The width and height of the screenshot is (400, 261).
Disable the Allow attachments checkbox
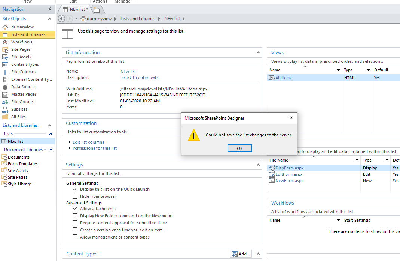tap(75, 209)
